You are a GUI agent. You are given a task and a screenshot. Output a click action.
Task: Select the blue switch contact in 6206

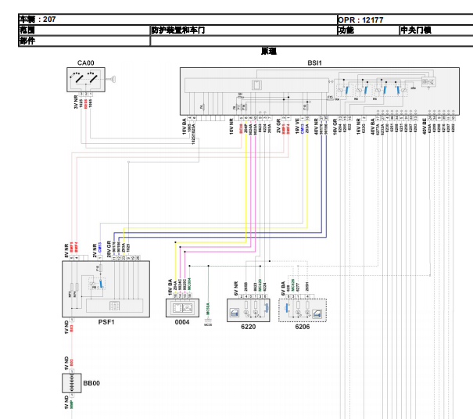[x=287, y=308]
